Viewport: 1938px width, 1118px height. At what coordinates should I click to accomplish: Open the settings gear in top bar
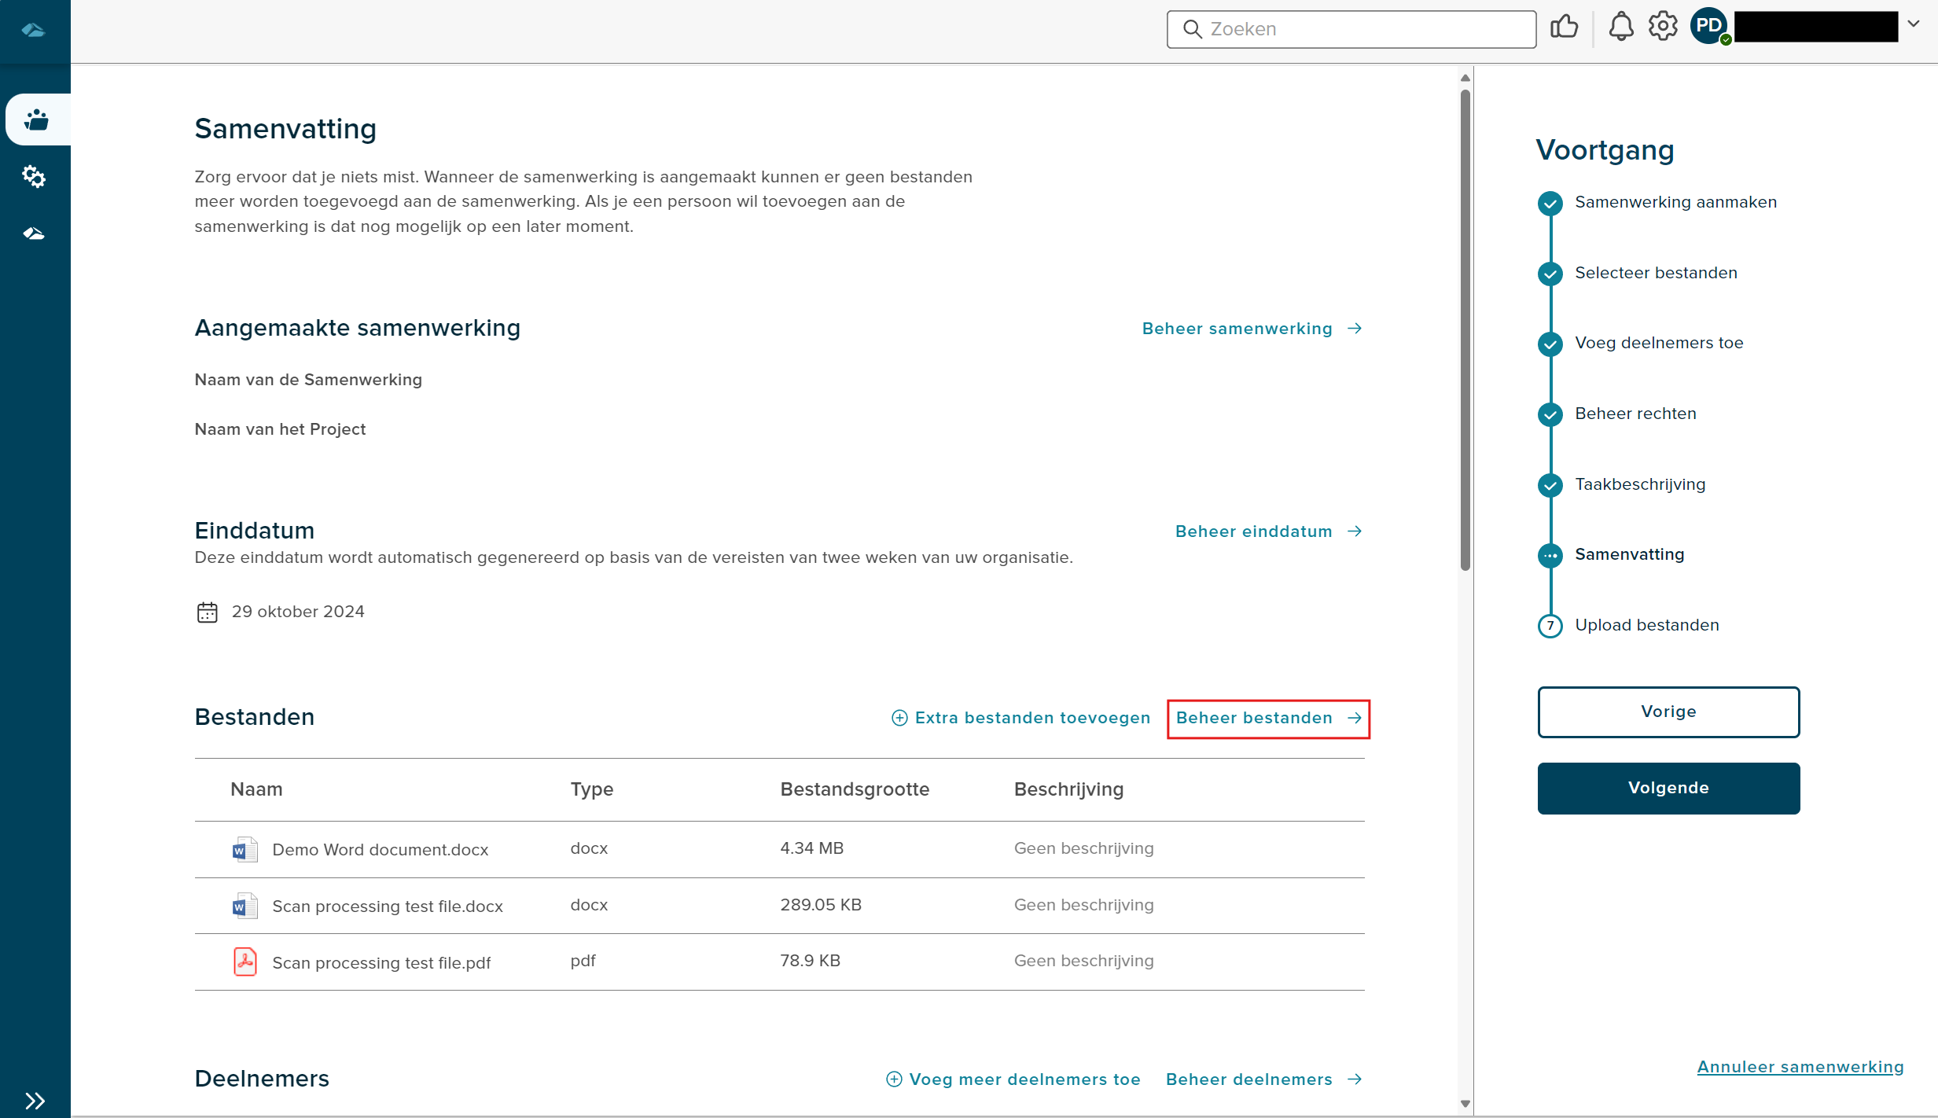click(1663, 27)
